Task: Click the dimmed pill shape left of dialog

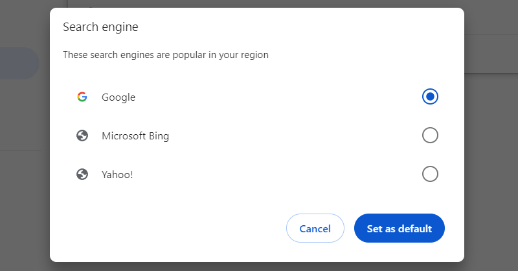Action: (19, 63)
